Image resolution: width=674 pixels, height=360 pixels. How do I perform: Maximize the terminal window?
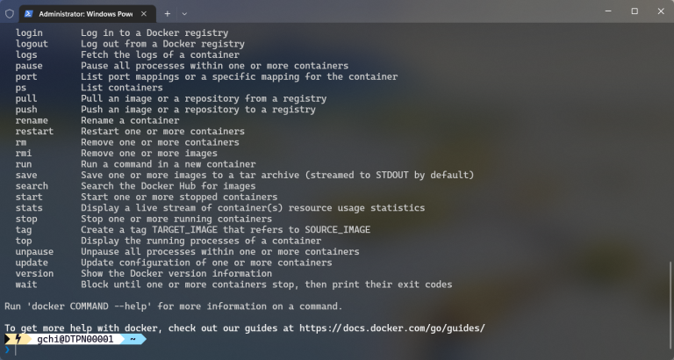pos(635,11)
